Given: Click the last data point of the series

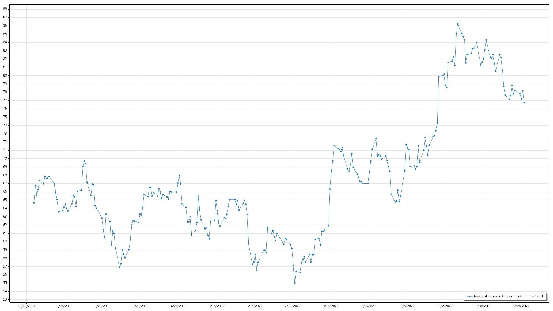Looking at the screenshot, I should coord(524,103).
